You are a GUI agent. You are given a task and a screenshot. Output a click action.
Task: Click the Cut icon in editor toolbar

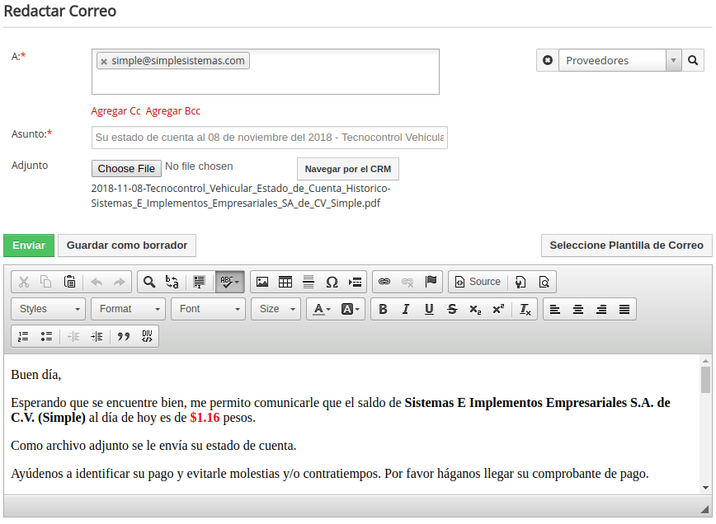point(24,282)
